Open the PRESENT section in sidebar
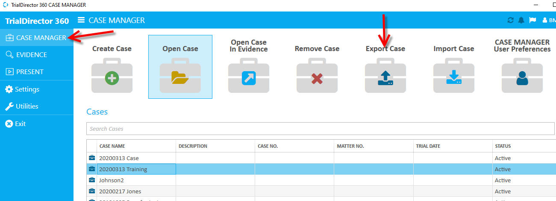This screenshot has width=556, height=201. pyautogui.click(x=37, y=72)
